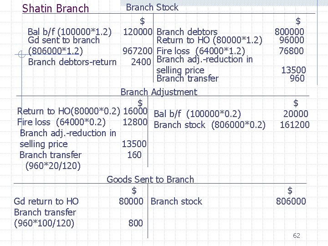Click 'Return to HO(80000*0.2)' entry
The image size is (328, 246).
69,111
